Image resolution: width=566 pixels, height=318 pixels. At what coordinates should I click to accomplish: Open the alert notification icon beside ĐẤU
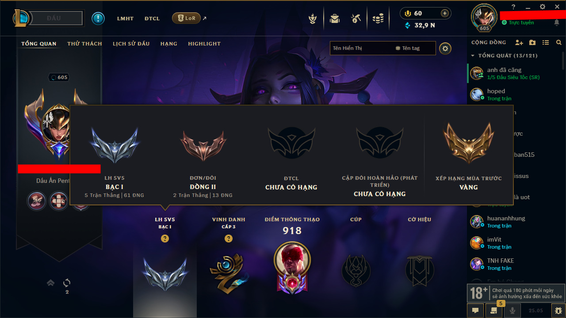tap(98, 19)
